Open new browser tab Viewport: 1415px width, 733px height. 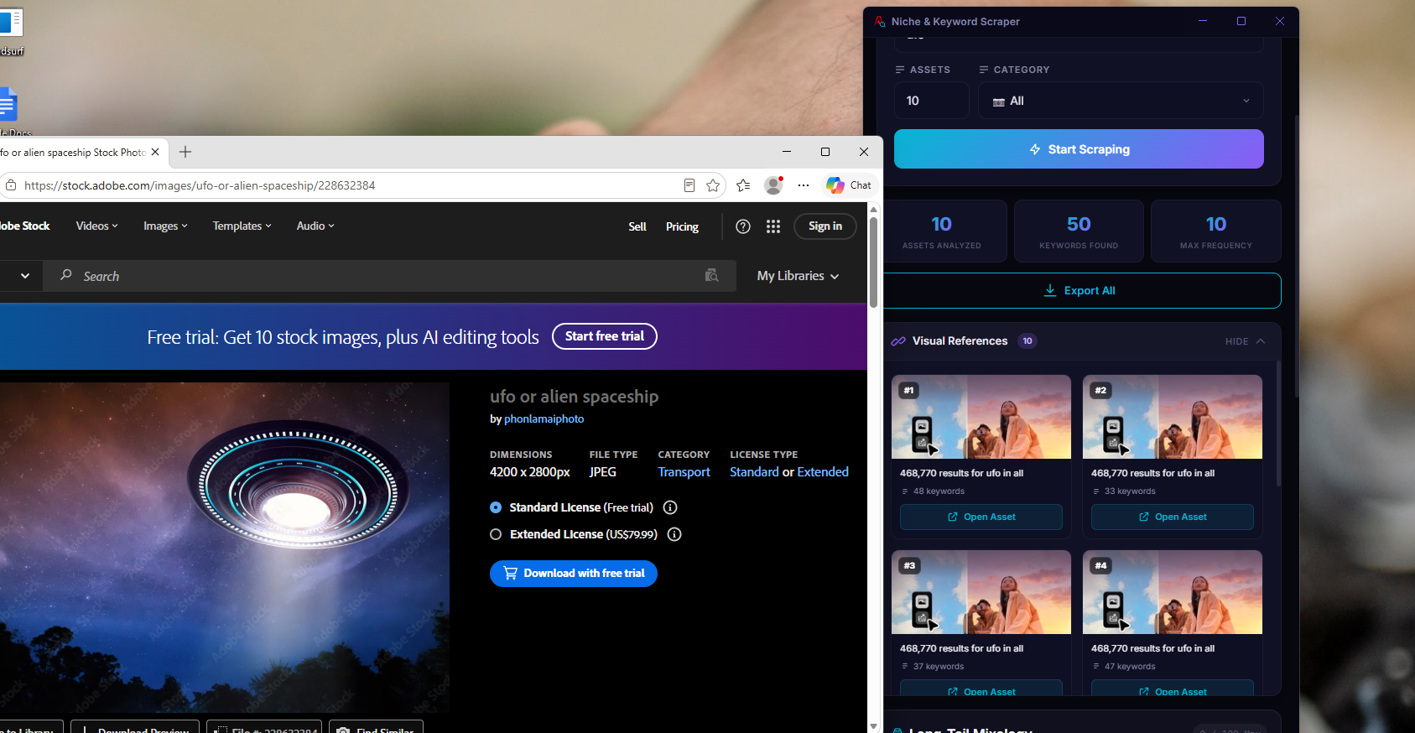[185, 152]
